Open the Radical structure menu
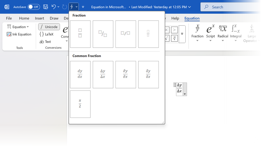261x146 pixels. [223, 33]
